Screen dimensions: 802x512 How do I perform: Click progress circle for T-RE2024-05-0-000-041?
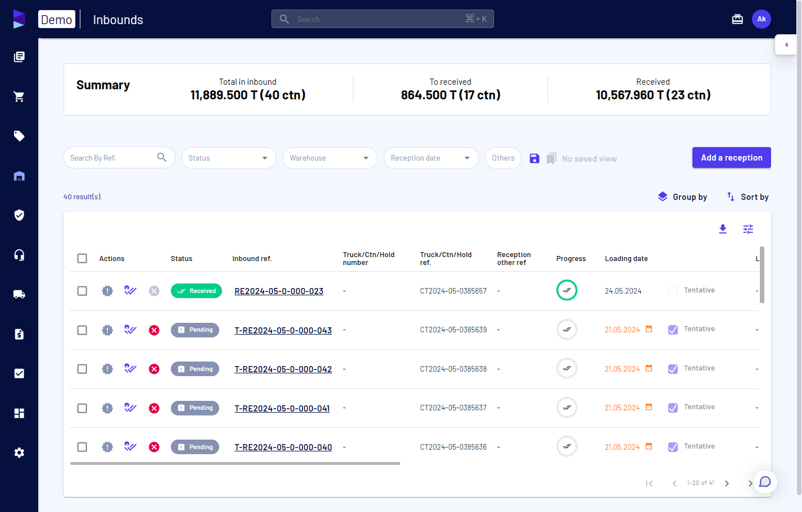567,408
